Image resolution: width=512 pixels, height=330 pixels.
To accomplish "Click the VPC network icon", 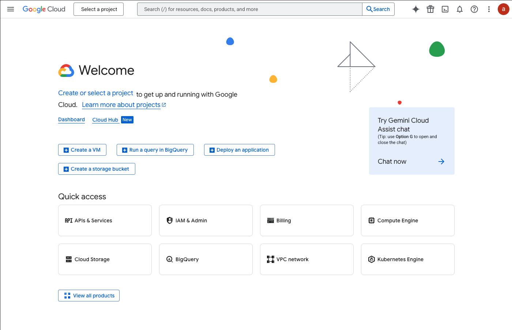I will pos(271,259).
